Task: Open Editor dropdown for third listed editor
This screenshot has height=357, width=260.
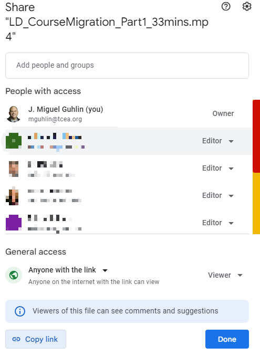Action: (x=218, y=196)
